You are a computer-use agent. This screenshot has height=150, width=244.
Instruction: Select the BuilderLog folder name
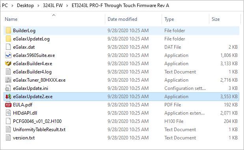[24, 31]
